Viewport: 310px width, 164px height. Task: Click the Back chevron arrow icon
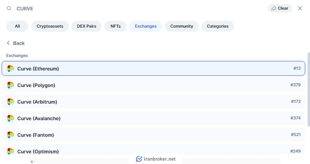point(8,43)
